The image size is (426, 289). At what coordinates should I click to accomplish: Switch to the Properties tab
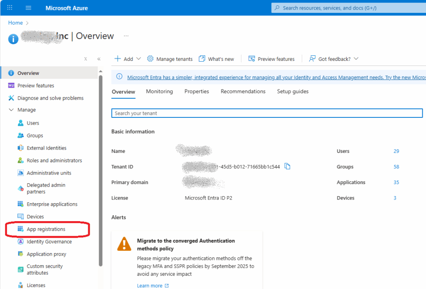click(x=197, y=92)
